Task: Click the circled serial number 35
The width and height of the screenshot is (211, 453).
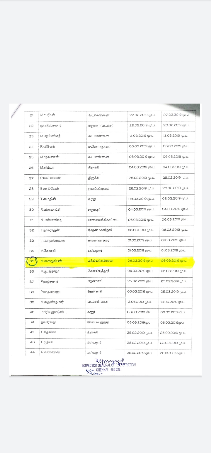Action: tap(32, 261)
